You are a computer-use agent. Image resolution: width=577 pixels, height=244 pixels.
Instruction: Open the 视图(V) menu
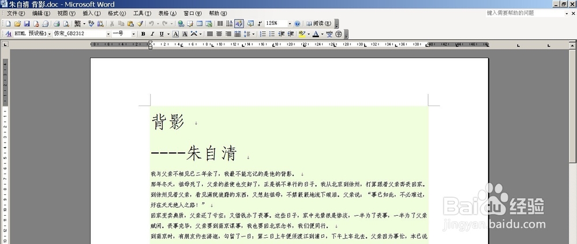click(x=66, y=13)
